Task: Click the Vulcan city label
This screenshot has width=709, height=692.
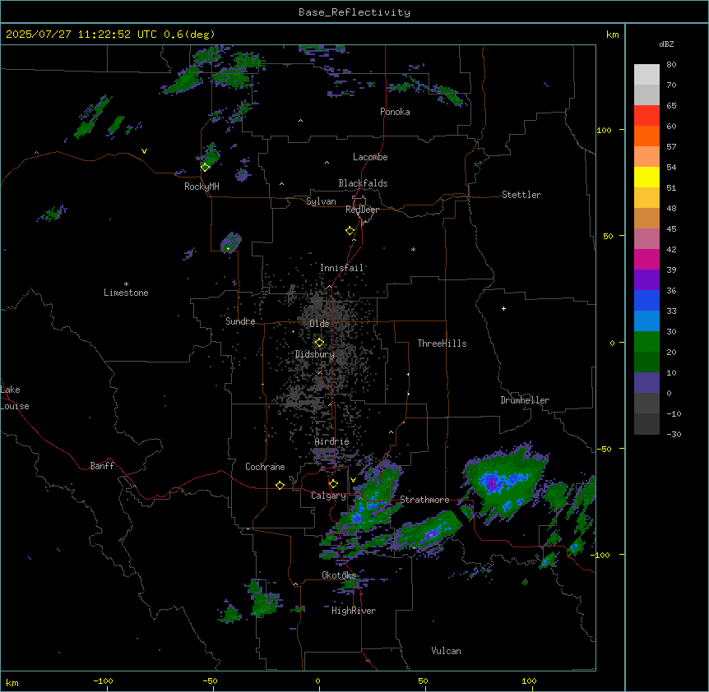Action: tap(446, 651)
